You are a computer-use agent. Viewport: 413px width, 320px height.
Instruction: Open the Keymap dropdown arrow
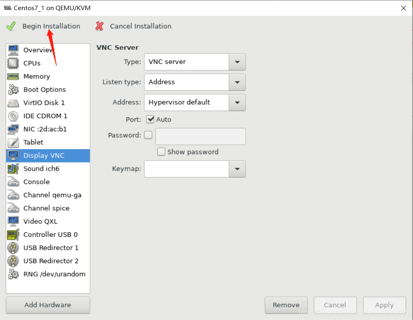click(x=238, y=169)
